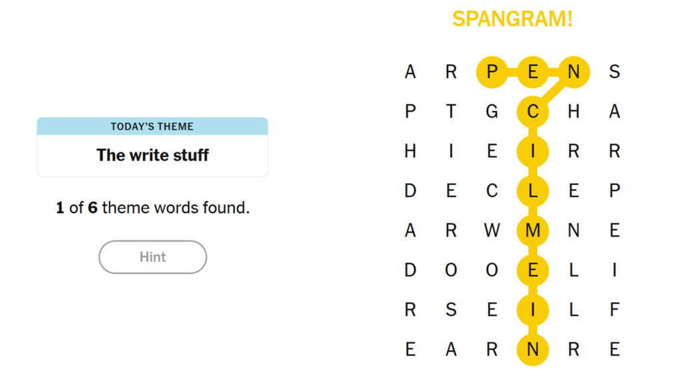Tap the letter S ending the top row
Image resolution: width=684 pixels, height=385 pixels.
pos(614,72)
